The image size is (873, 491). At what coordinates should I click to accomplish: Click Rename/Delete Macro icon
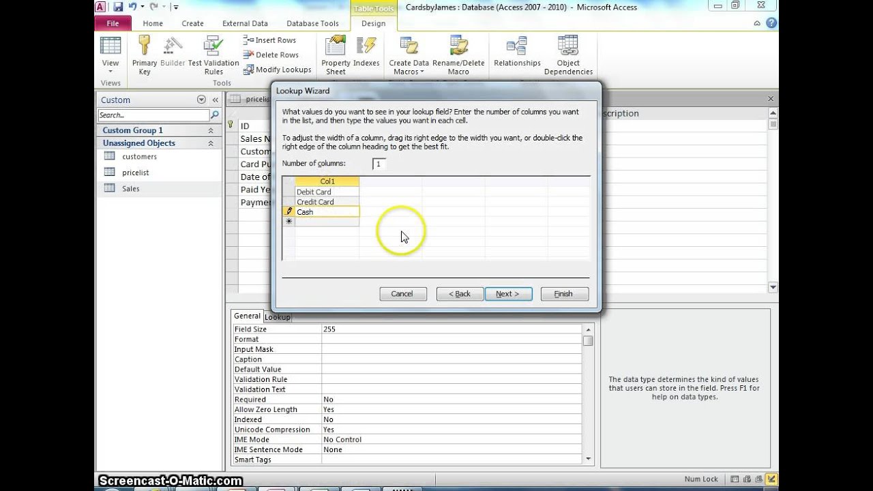[458, 55]
